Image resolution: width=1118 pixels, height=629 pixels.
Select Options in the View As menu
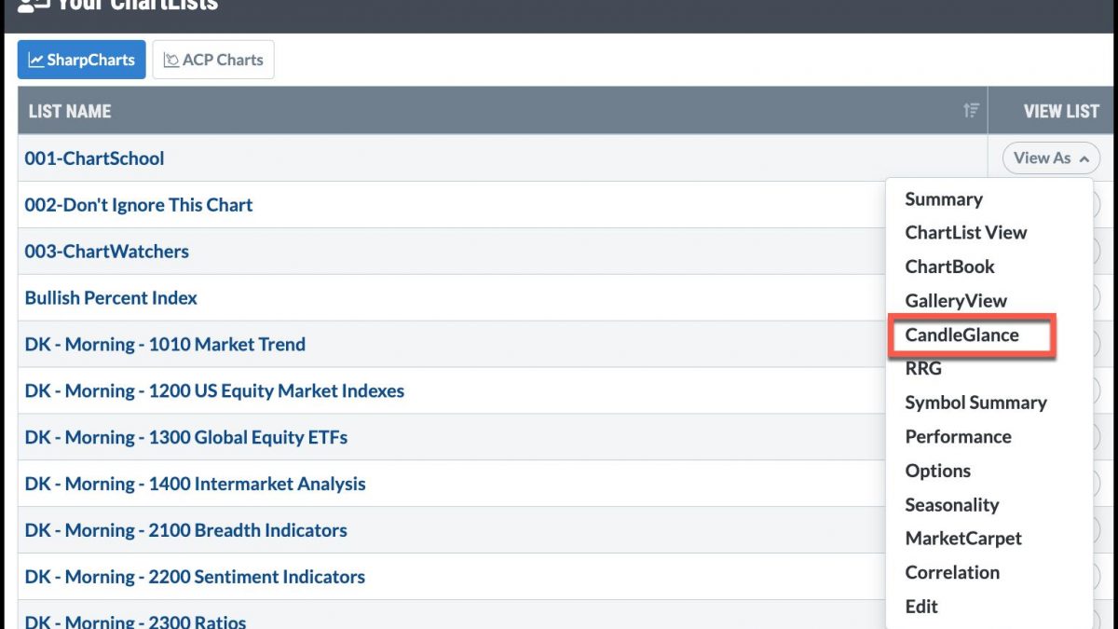(938, 471)
